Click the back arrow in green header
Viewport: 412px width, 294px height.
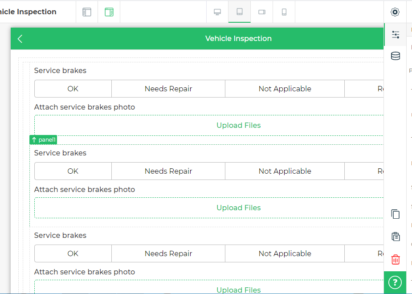point(20,39)
